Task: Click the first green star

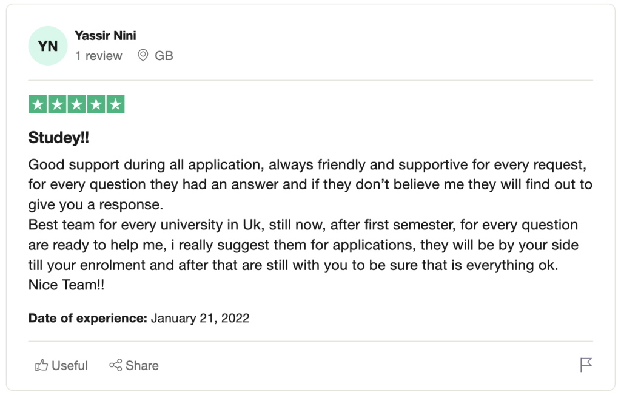Action: [38, 104]
